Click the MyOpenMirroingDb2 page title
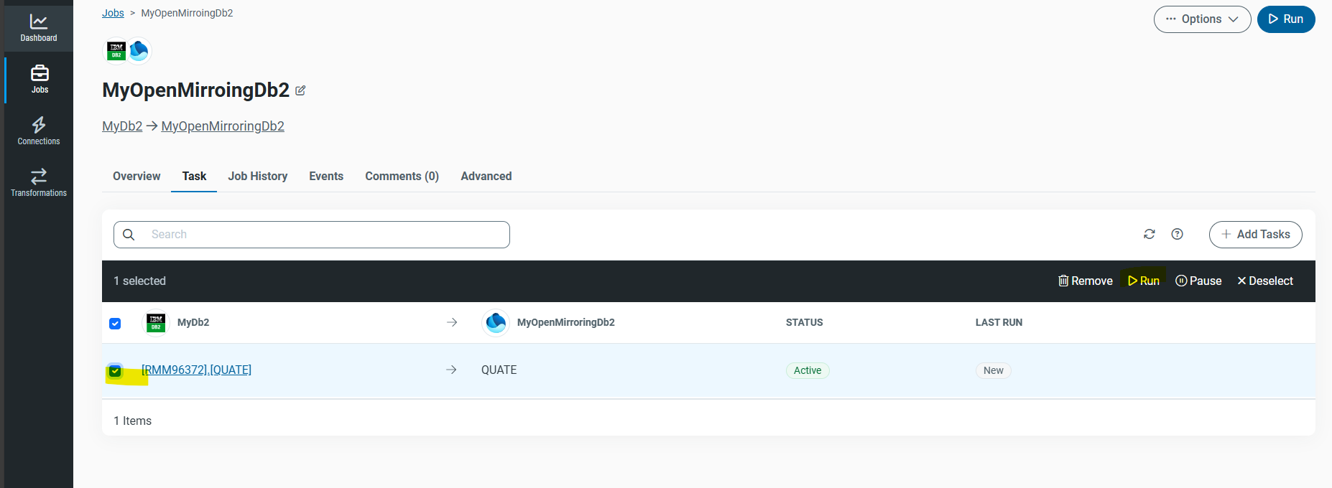Screen dimensions: 1332x488 195,90
